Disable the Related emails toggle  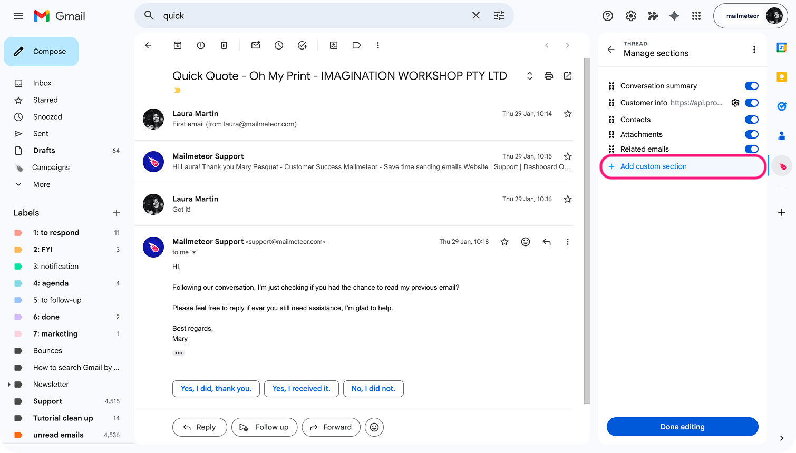click(x=751, y=149)
